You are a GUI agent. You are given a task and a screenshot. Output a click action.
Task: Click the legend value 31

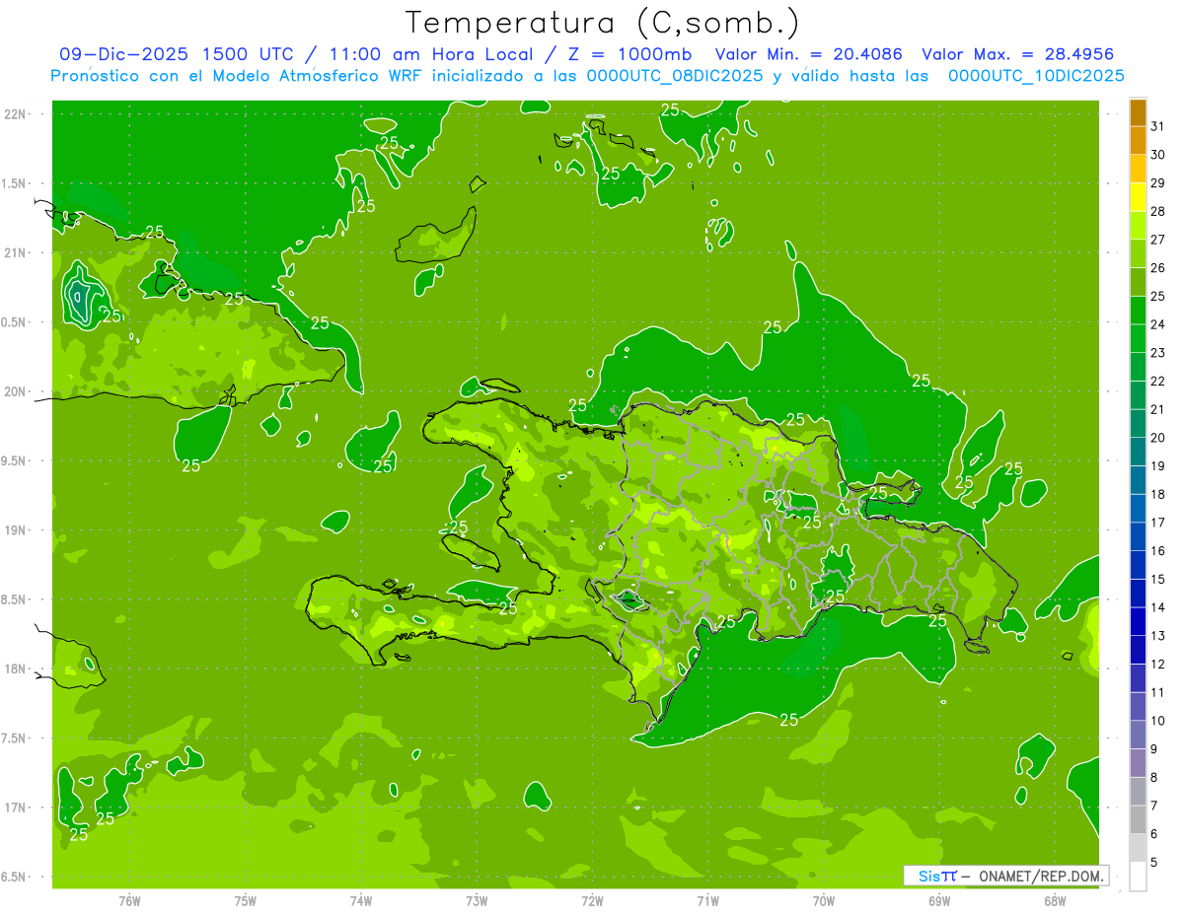coord(1157,126)
